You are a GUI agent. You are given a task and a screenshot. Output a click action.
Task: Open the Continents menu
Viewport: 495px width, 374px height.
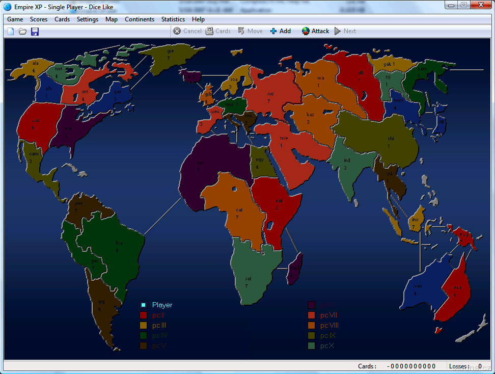(x=139, y=19)
